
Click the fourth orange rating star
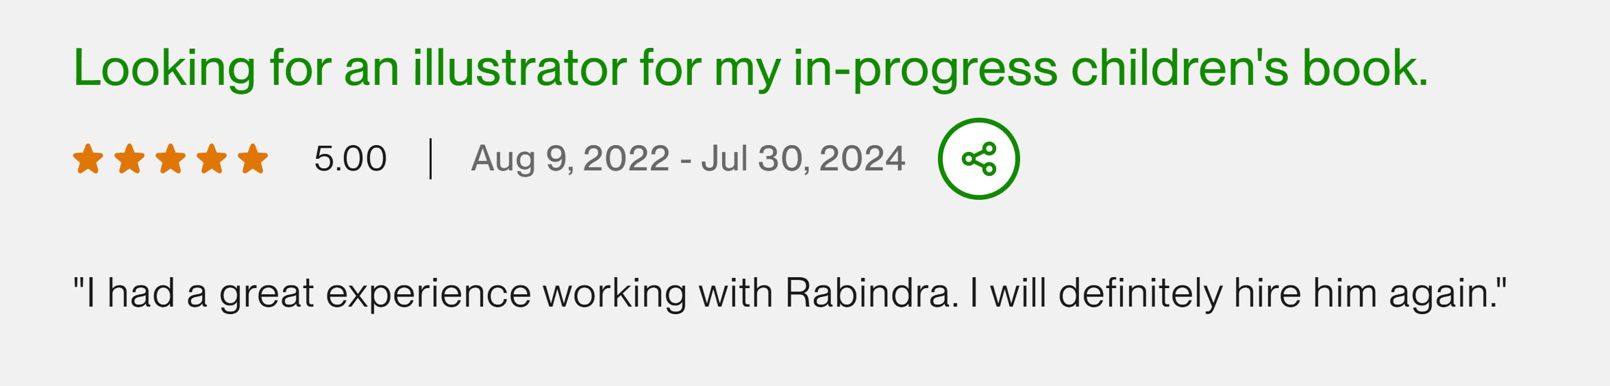(x=212, y=159)
